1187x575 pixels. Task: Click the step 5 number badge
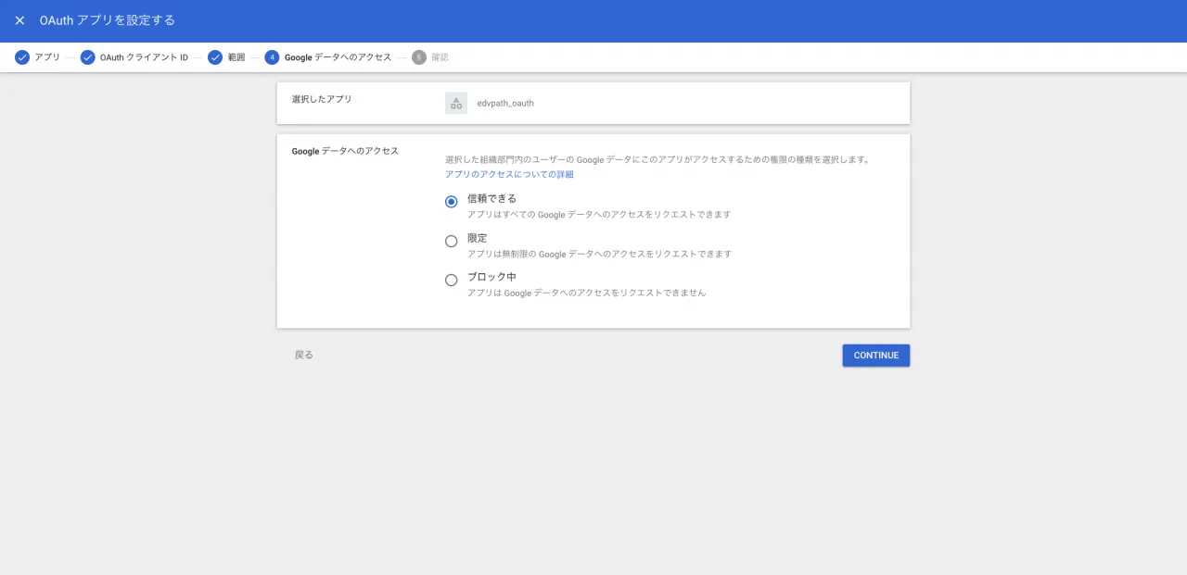pos(419,57)
